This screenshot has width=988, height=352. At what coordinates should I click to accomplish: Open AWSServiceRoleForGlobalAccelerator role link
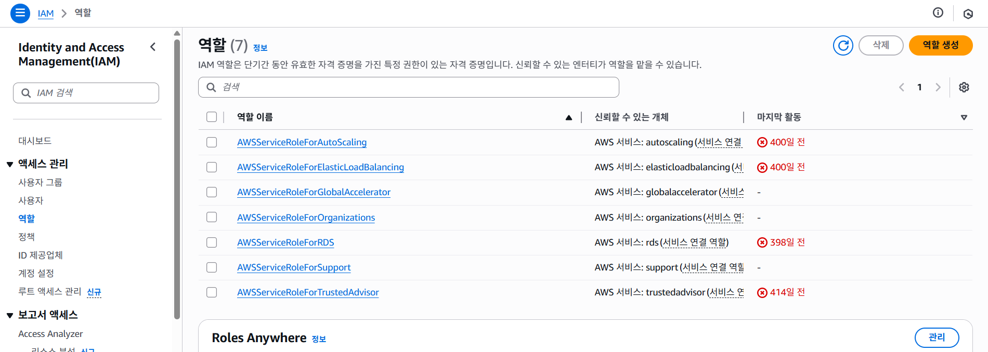point(314,192)
